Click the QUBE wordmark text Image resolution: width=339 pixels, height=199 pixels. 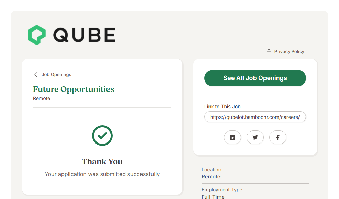pyautogui.click(x=84, y=35)
